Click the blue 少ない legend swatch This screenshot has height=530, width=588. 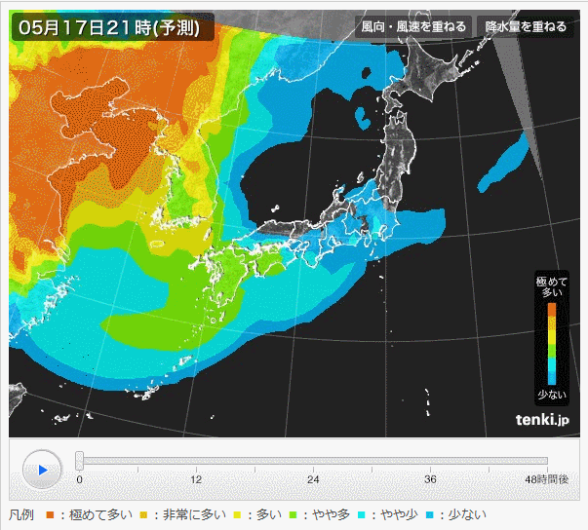tap(430, 514)
